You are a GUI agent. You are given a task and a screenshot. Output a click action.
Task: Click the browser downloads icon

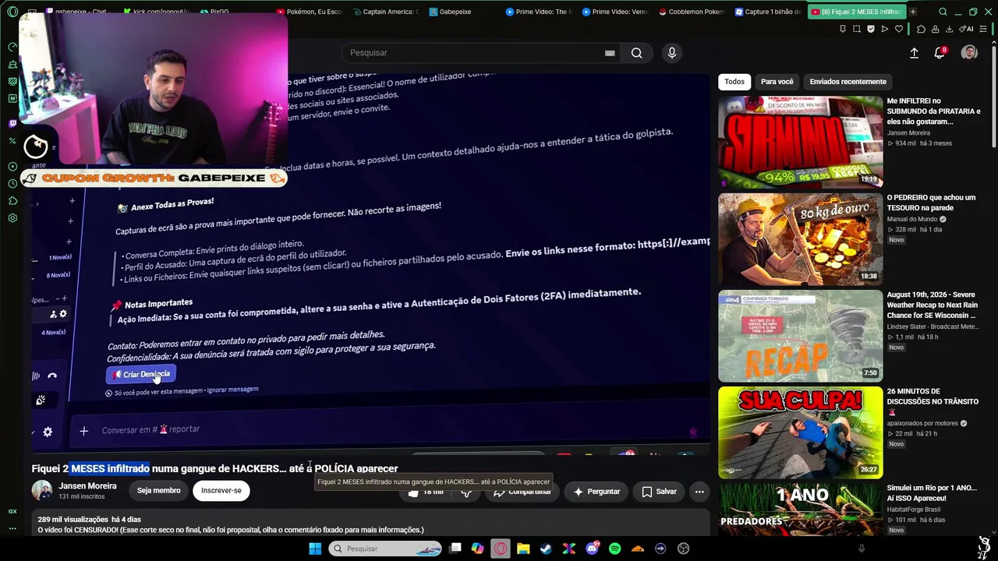[x=949, y=29]
